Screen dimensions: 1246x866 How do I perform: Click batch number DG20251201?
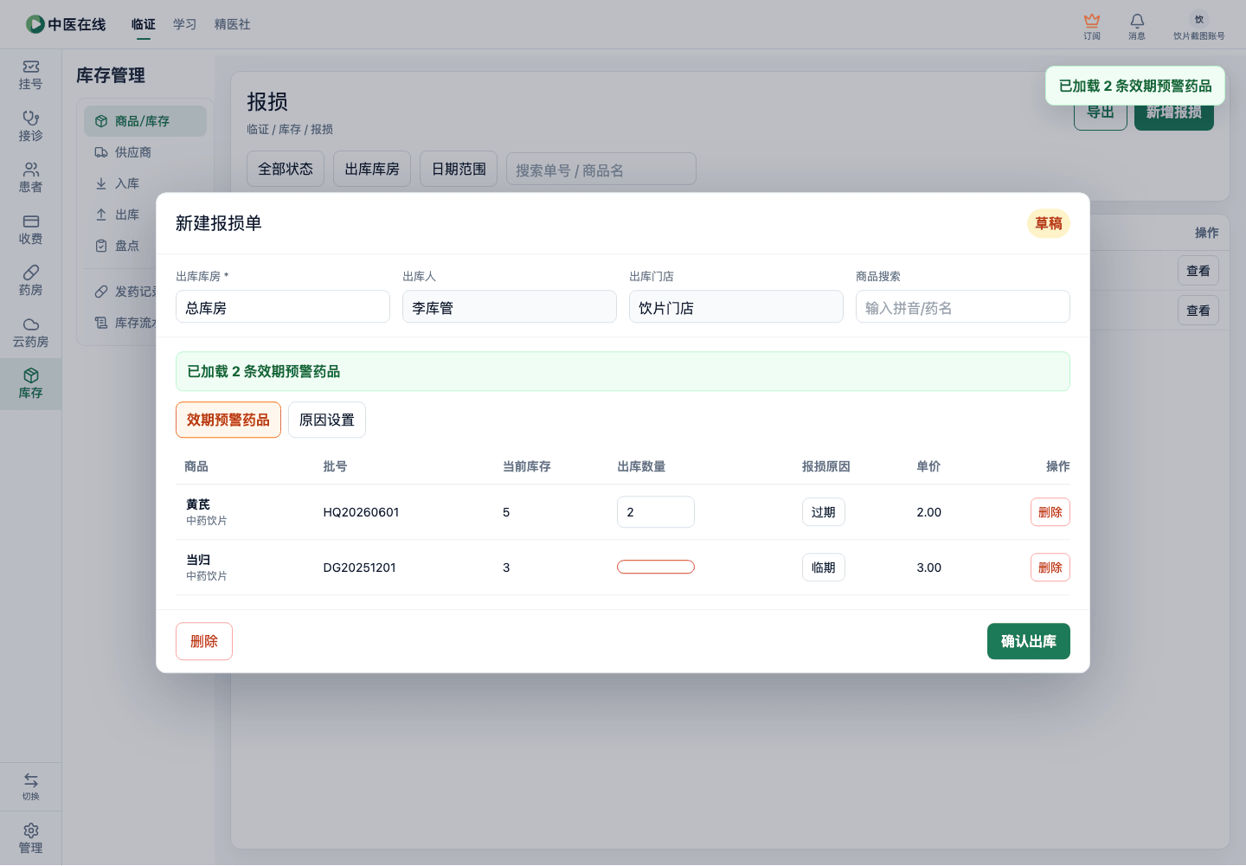click(x=360, y=568)
